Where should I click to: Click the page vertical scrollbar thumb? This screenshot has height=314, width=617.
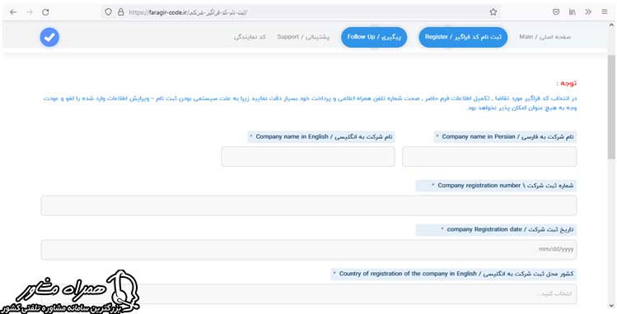click(611, 106)
